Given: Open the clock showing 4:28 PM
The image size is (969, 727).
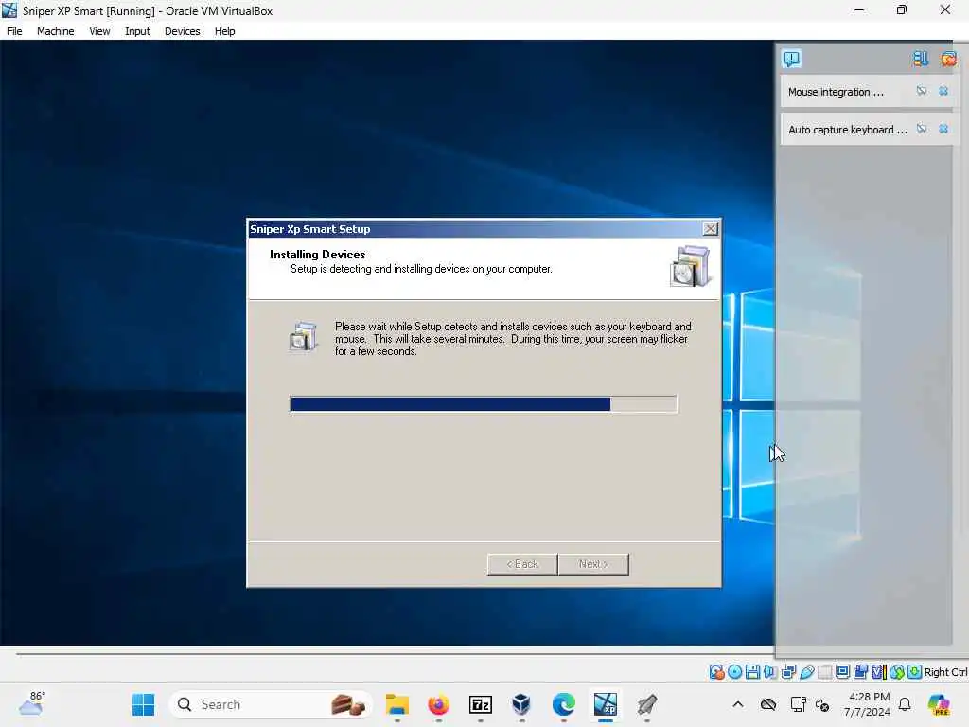Looking at the screenshot, I should pyautogui.click(x=868, y=704).
